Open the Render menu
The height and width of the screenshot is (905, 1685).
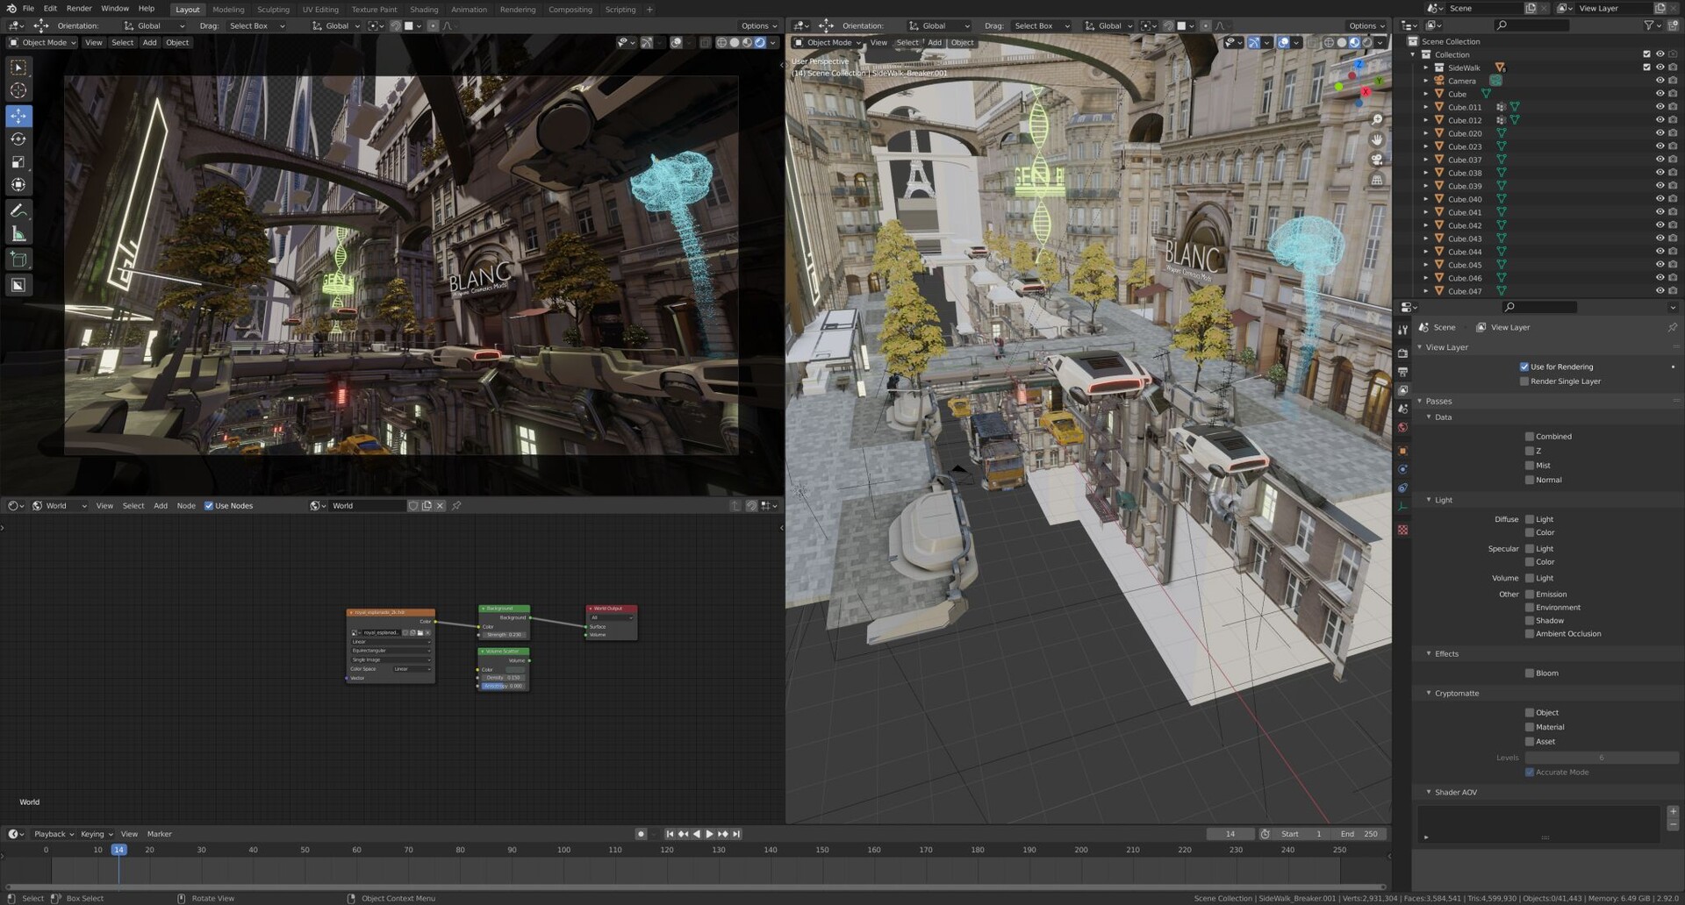(79, 9)
